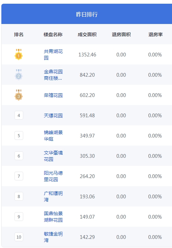
Task: Select the rank 7 number badge
Action: [x=19, y=176]
